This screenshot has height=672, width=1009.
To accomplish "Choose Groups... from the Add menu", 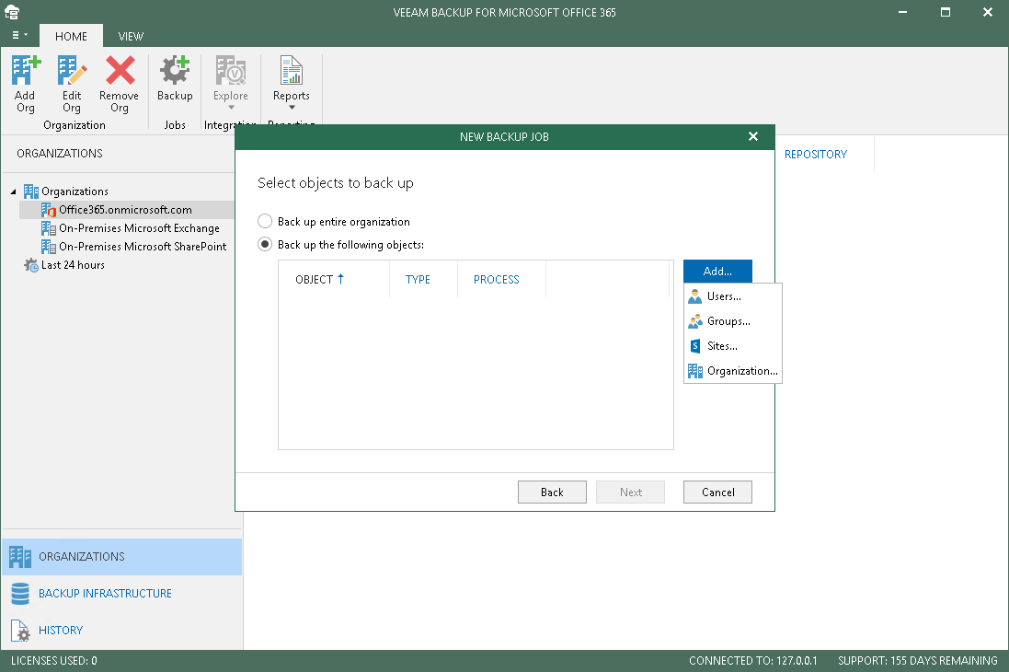I will pyautogui.click(x=733, y=321).
